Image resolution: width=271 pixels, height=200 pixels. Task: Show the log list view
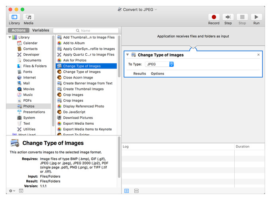point(126,191)
